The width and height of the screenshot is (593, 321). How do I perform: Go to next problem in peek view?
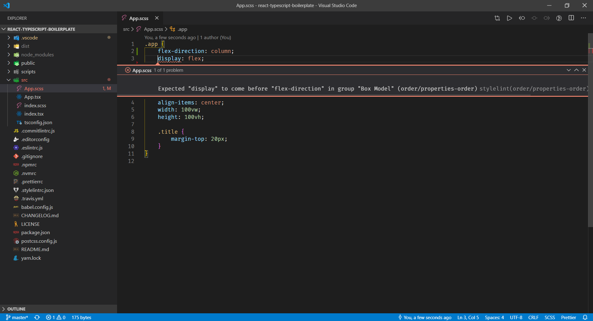coord(569,70)
